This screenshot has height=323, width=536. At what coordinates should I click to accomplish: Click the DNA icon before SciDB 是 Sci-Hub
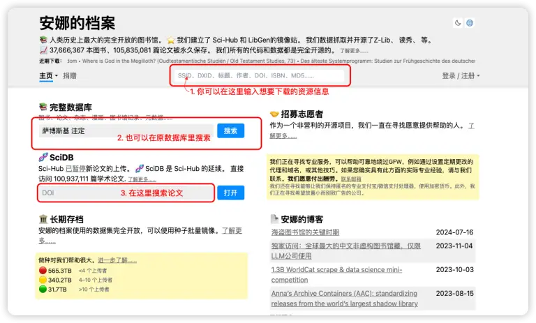point(140,169)
